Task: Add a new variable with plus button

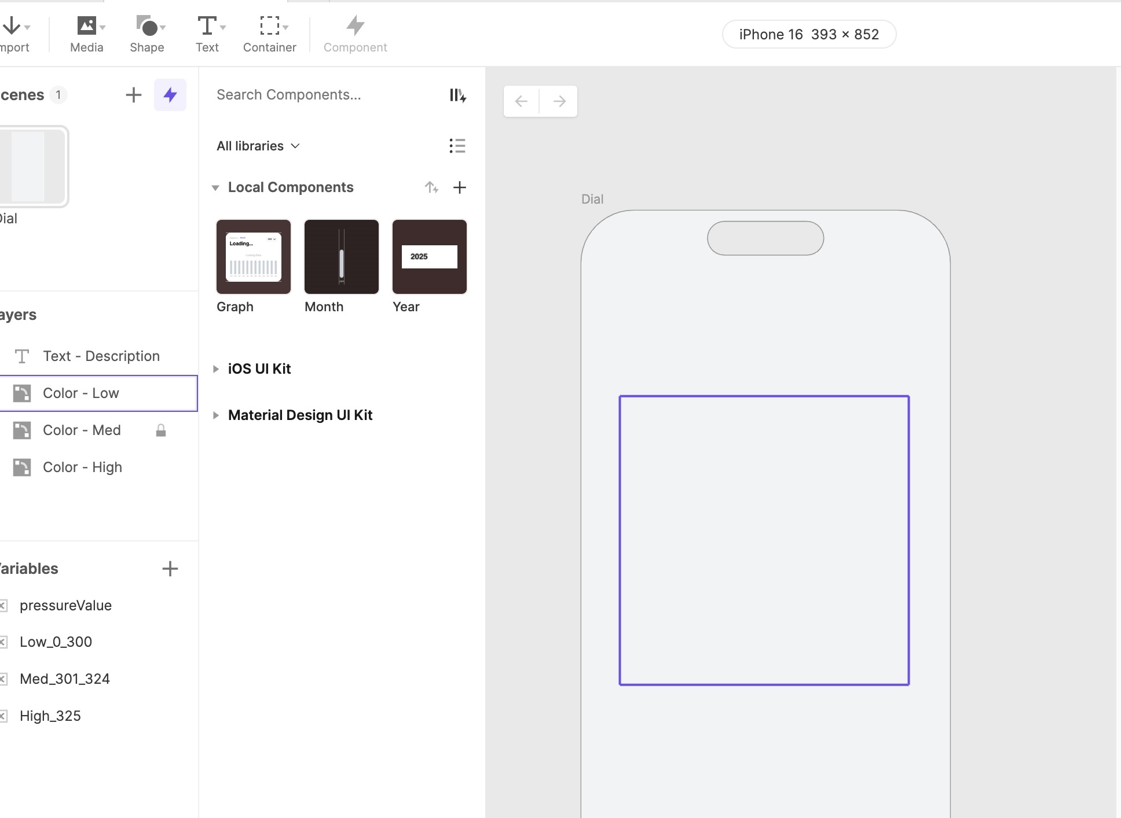Action: 170,569
